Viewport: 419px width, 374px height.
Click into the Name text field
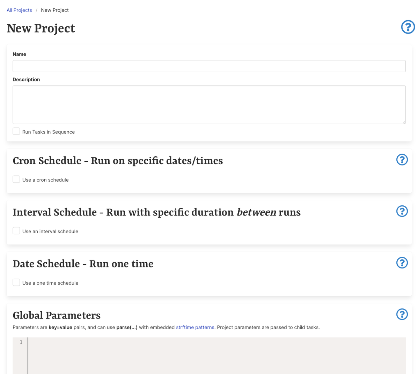click(x=209, y=66)
